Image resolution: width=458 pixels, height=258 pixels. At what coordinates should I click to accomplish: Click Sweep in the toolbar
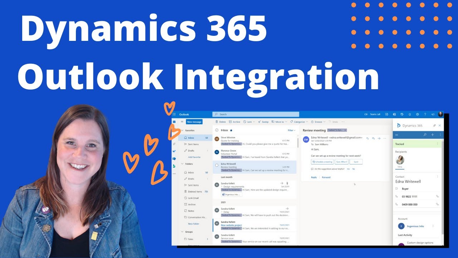[x=263, y=122]
